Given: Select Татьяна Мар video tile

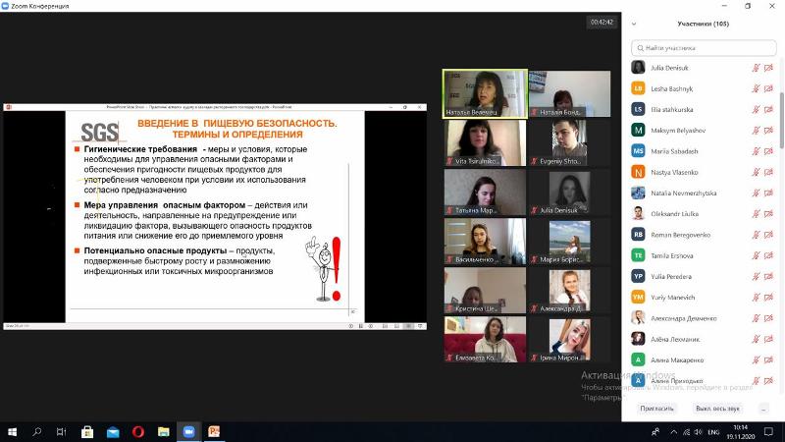Looking at the screenshot, I should pyautogui.click(x=485, y=192).
